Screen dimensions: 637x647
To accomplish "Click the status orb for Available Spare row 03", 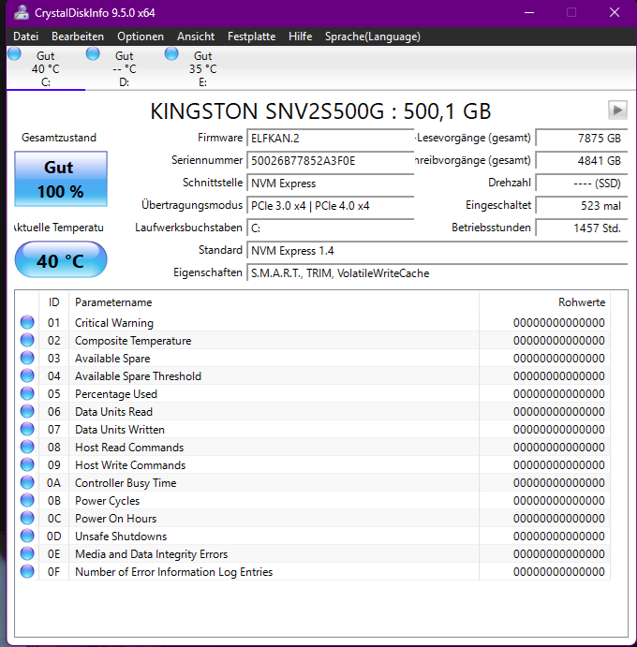I will point(27,358).
